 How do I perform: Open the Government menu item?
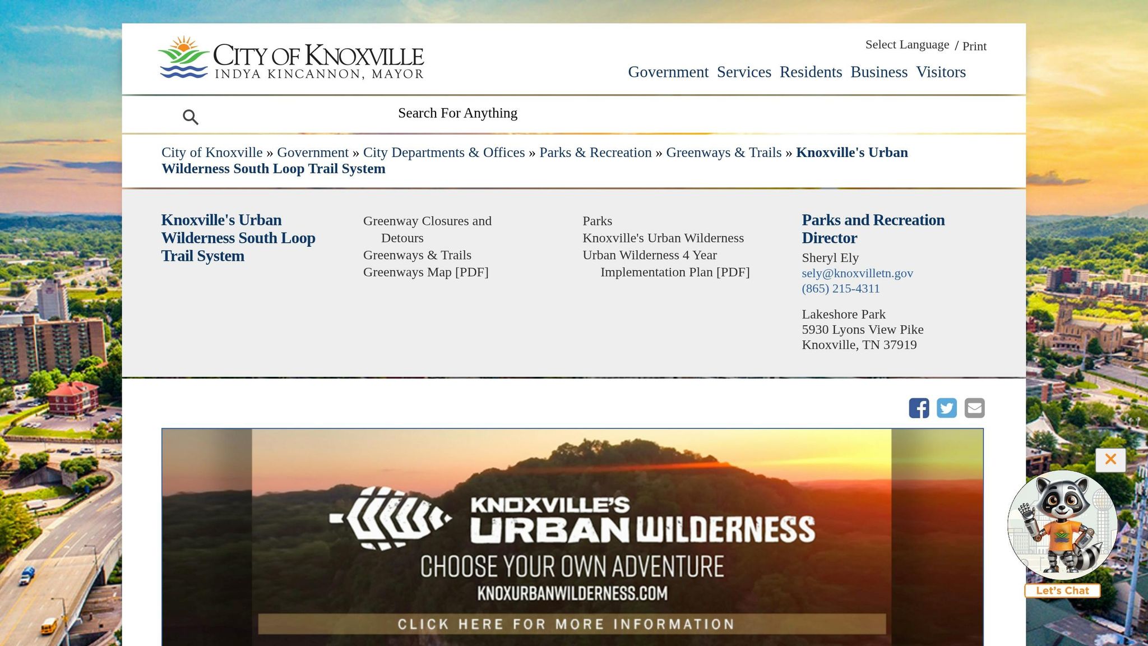(x=669, y=72)
